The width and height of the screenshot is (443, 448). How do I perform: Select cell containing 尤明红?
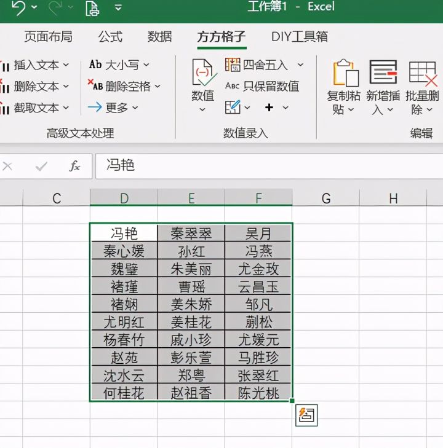point(124,322)
